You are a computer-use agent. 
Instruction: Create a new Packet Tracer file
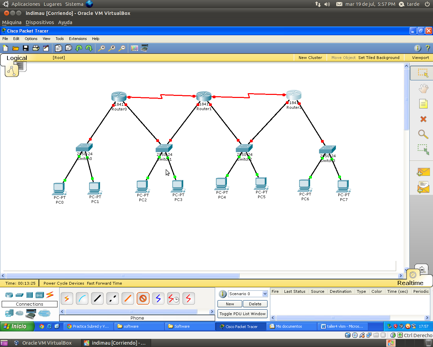(x=5, y=48)
